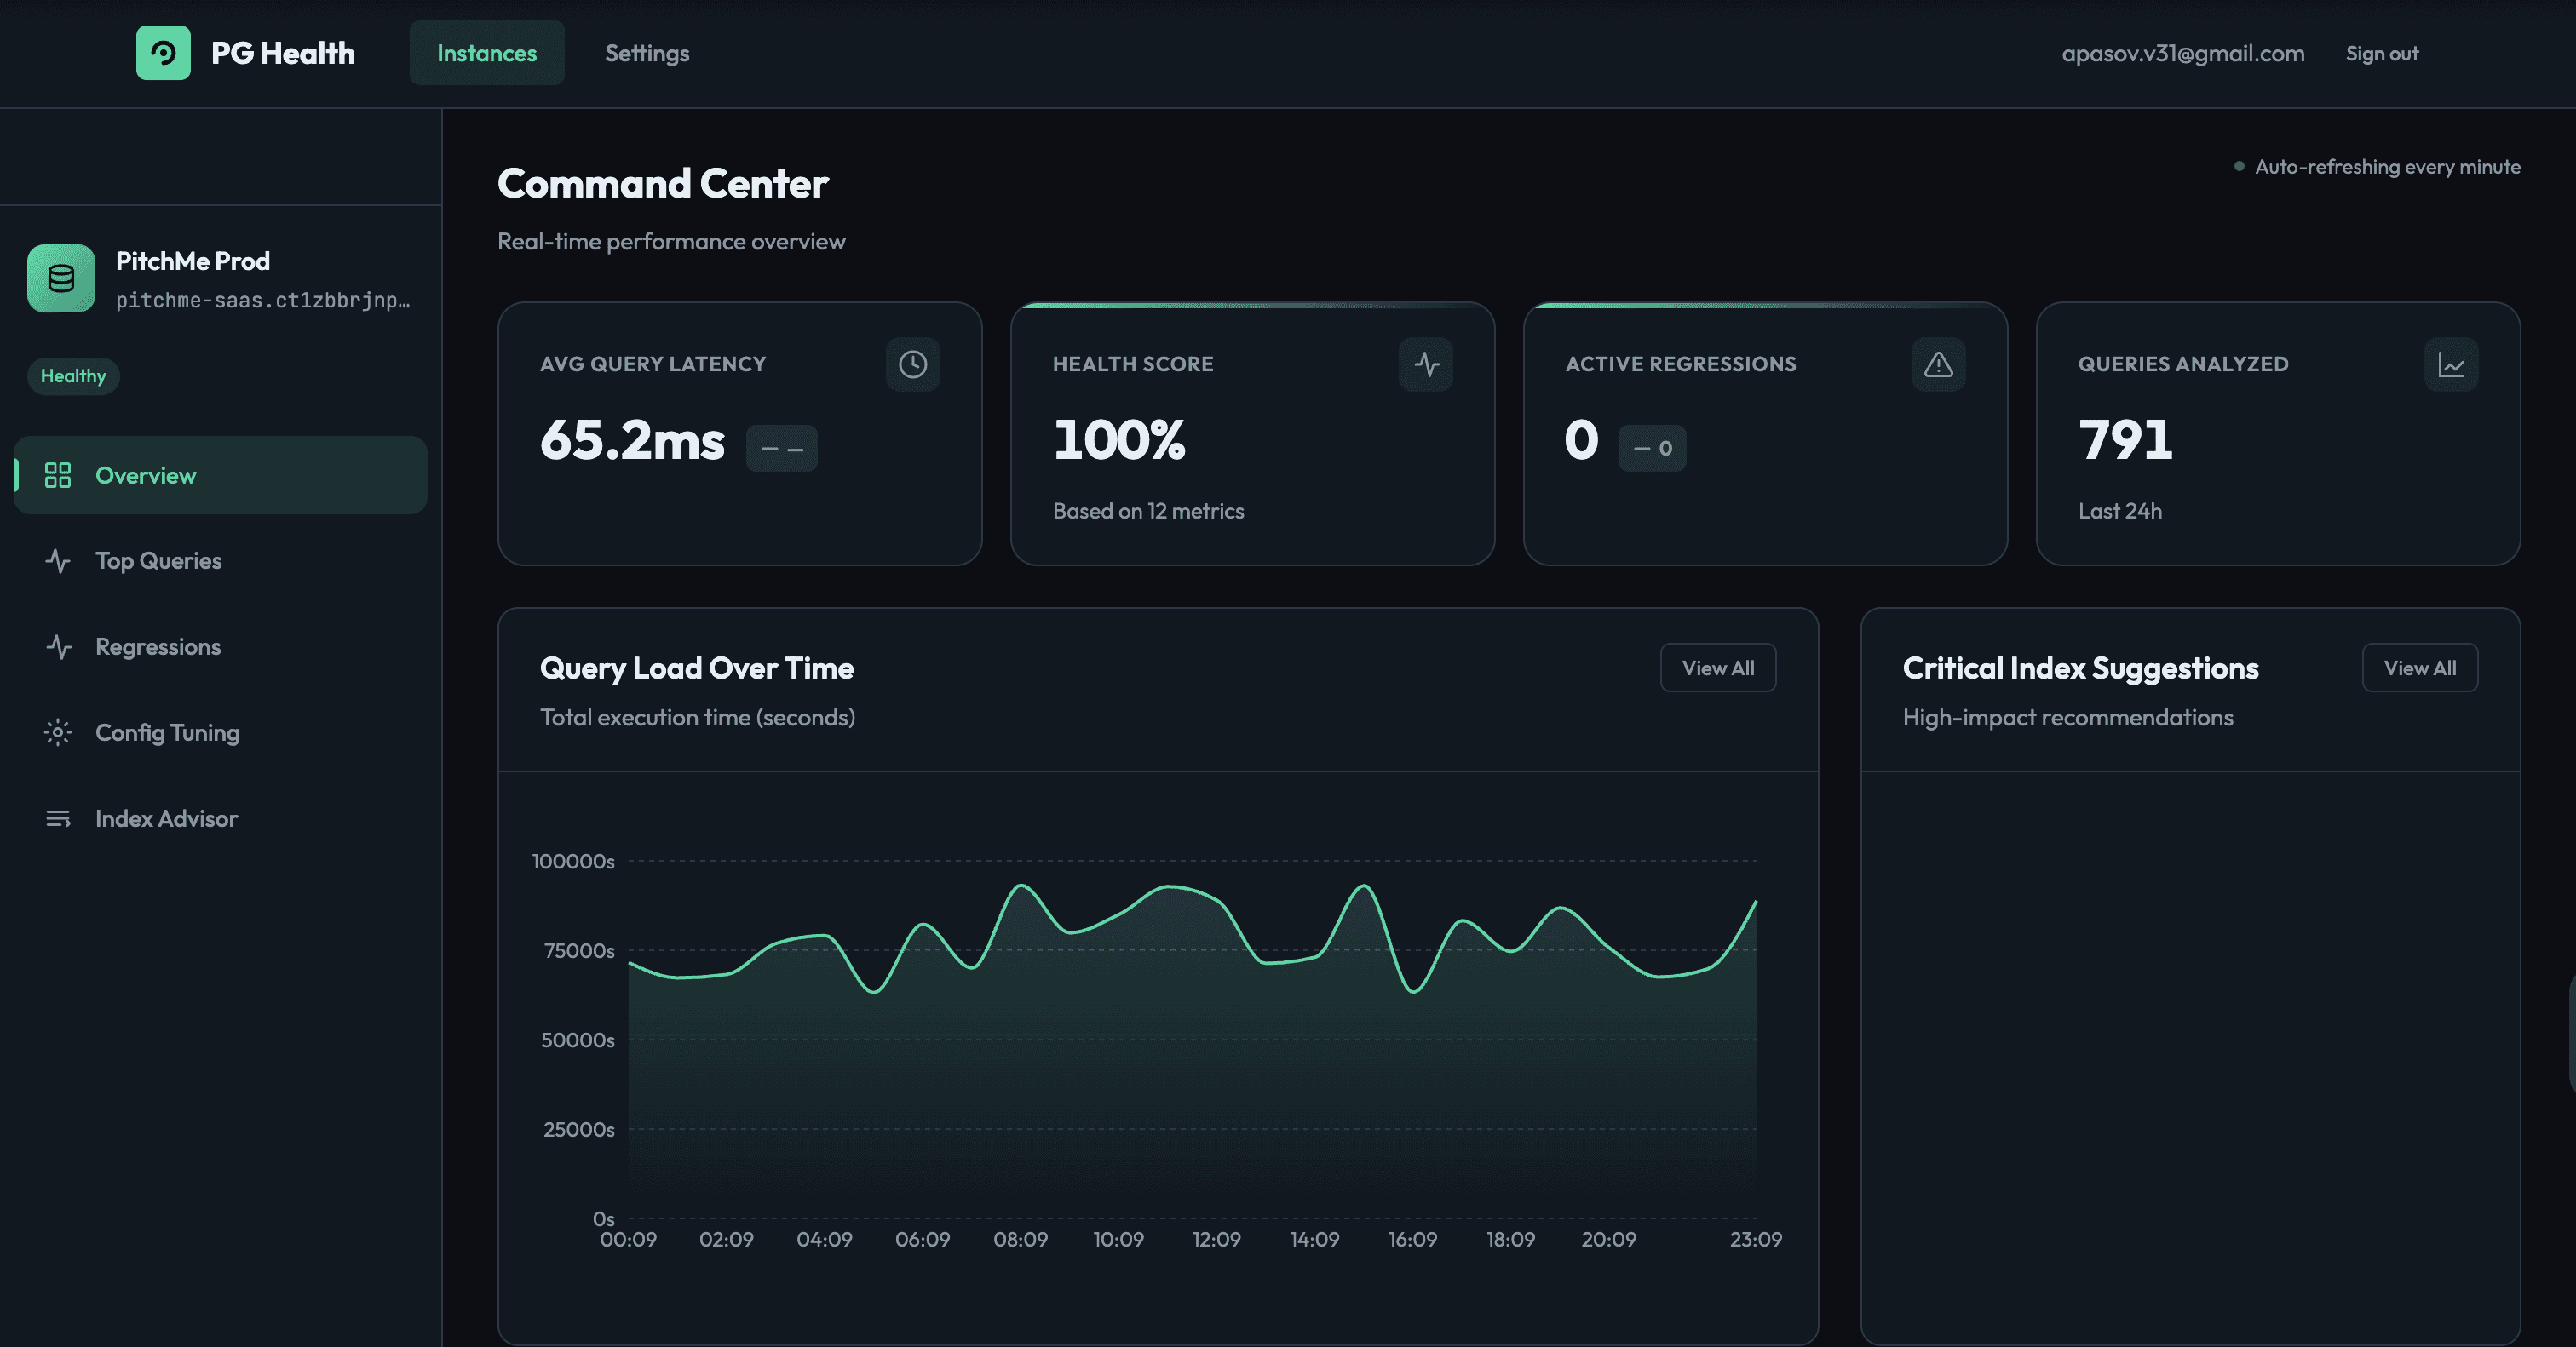Switch to the Instances tab

click(x=487, y=53)
